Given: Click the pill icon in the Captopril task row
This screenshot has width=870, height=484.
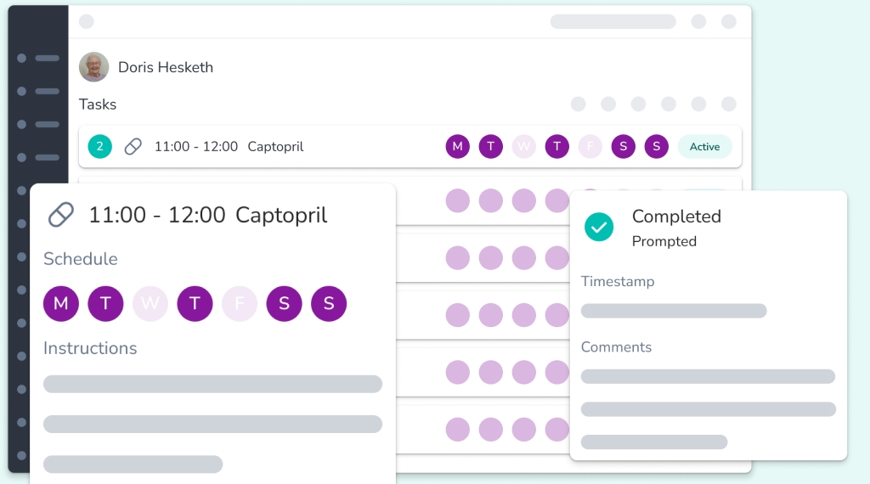Looking at the screenshot, I should click(x=133, y=147).
